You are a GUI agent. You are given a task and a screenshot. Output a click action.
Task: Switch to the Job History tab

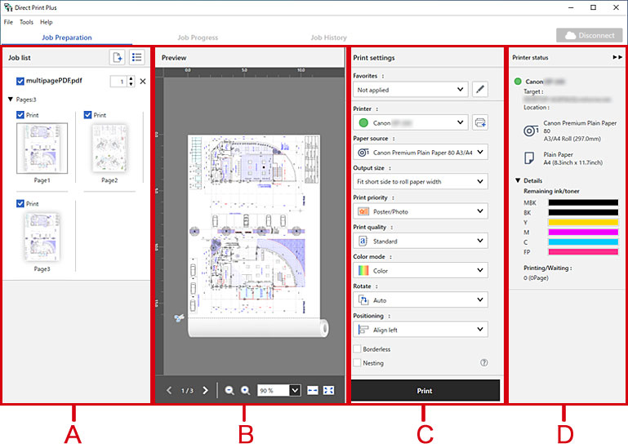click(x=328, y=38)
